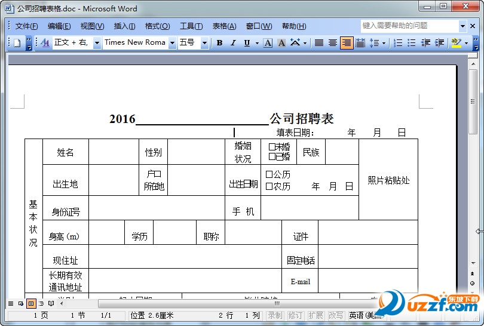The width and height of the screenshot is (484, 326).
Task: Click scroll left arrow on horizontal scrollbar
Action: pos(62,303)
